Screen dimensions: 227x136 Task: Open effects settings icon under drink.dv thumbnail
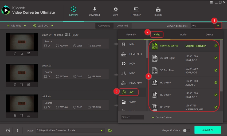pyautogui.click(x=29, y=115)
